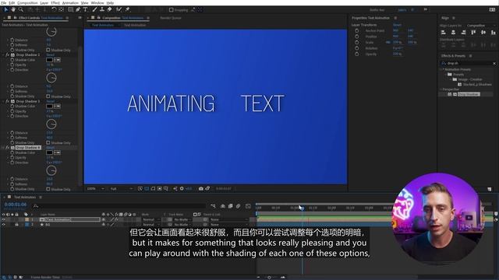Open the viewer magnification 100% dropdown
Viewport: 499px width, 280px height.
click(95, 188)
